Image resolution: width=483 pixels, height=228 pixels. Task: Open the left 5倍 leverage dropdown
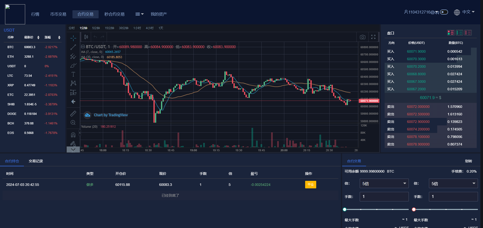click(x=384, y=184)
